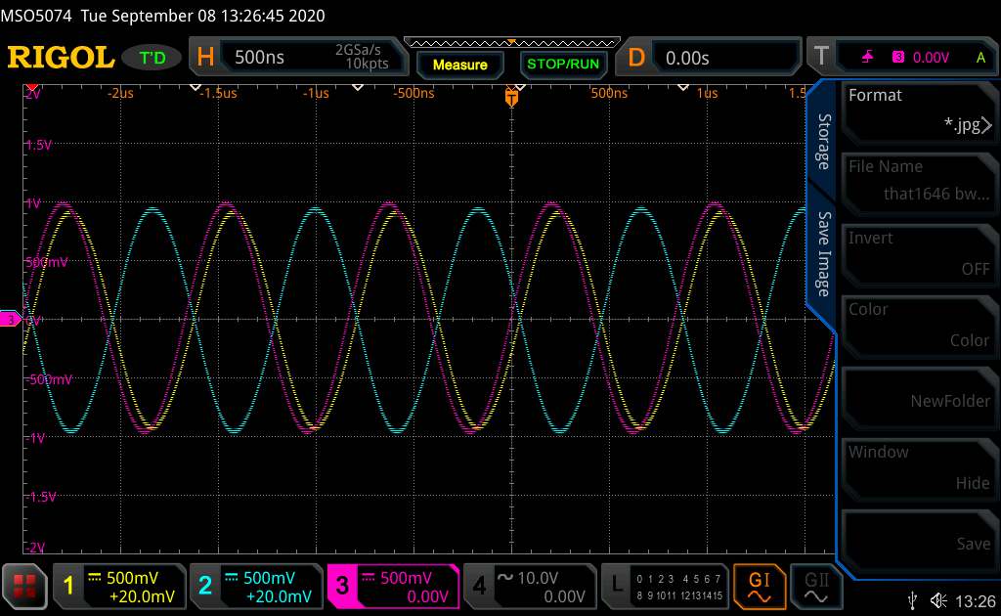Click the channel 3 ground level marker

pyautogui.click(x=11, y=319)
